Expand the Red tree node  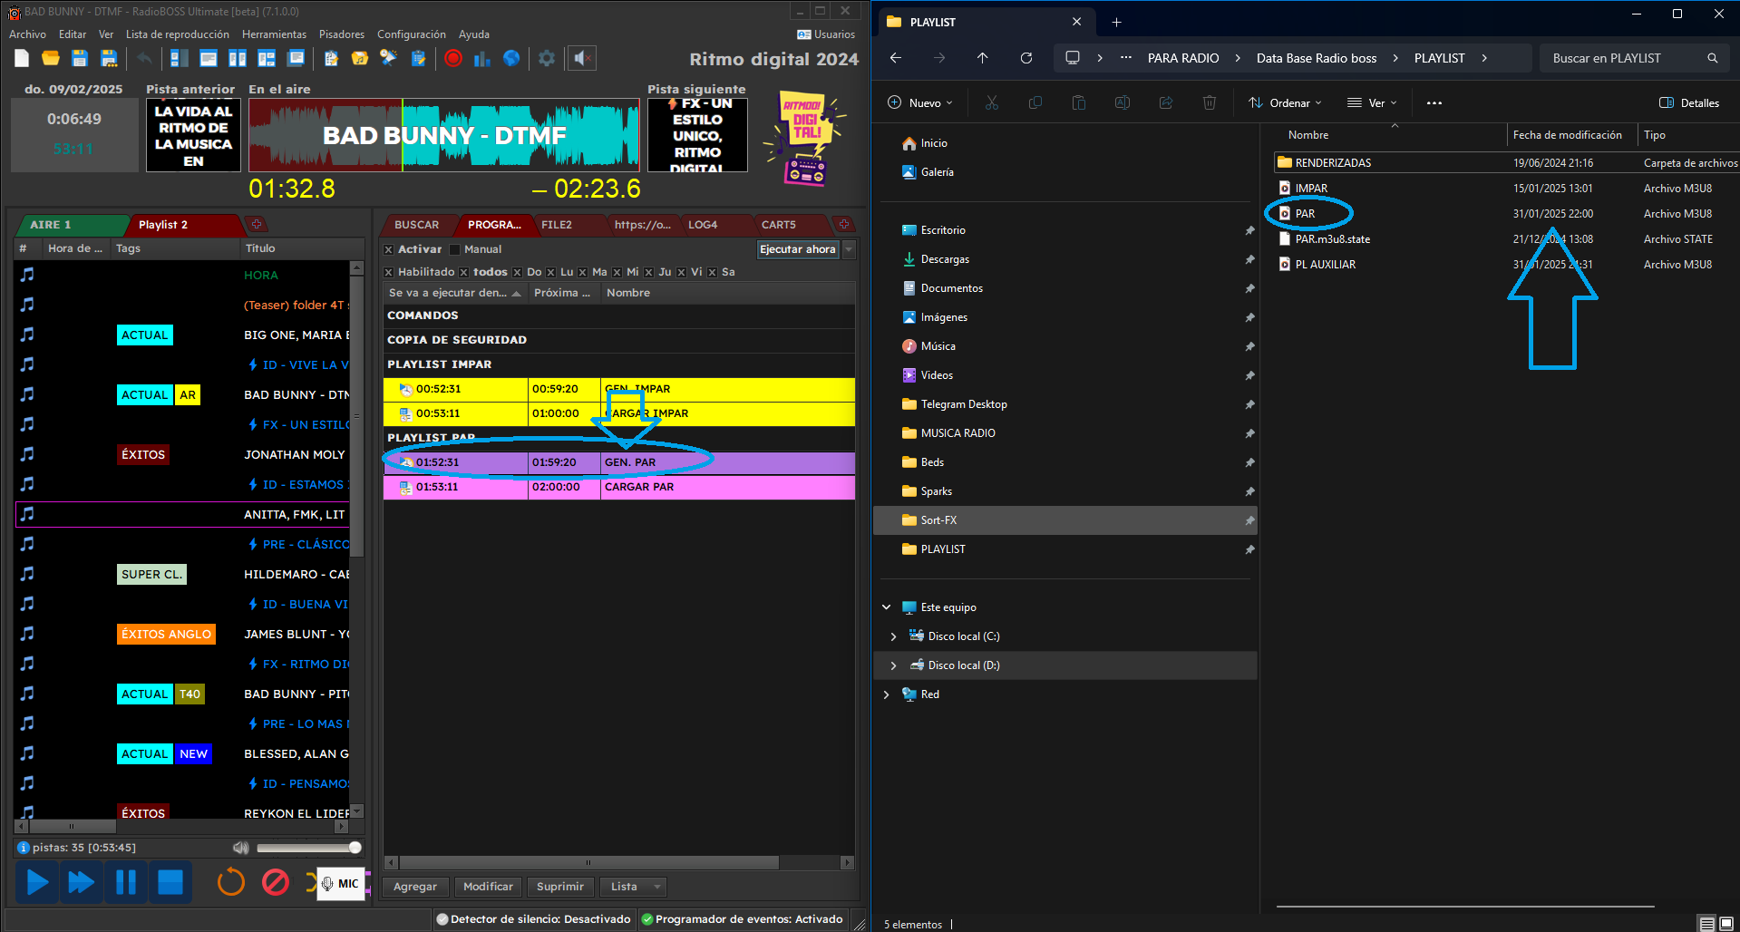click(x=886, y=695)
